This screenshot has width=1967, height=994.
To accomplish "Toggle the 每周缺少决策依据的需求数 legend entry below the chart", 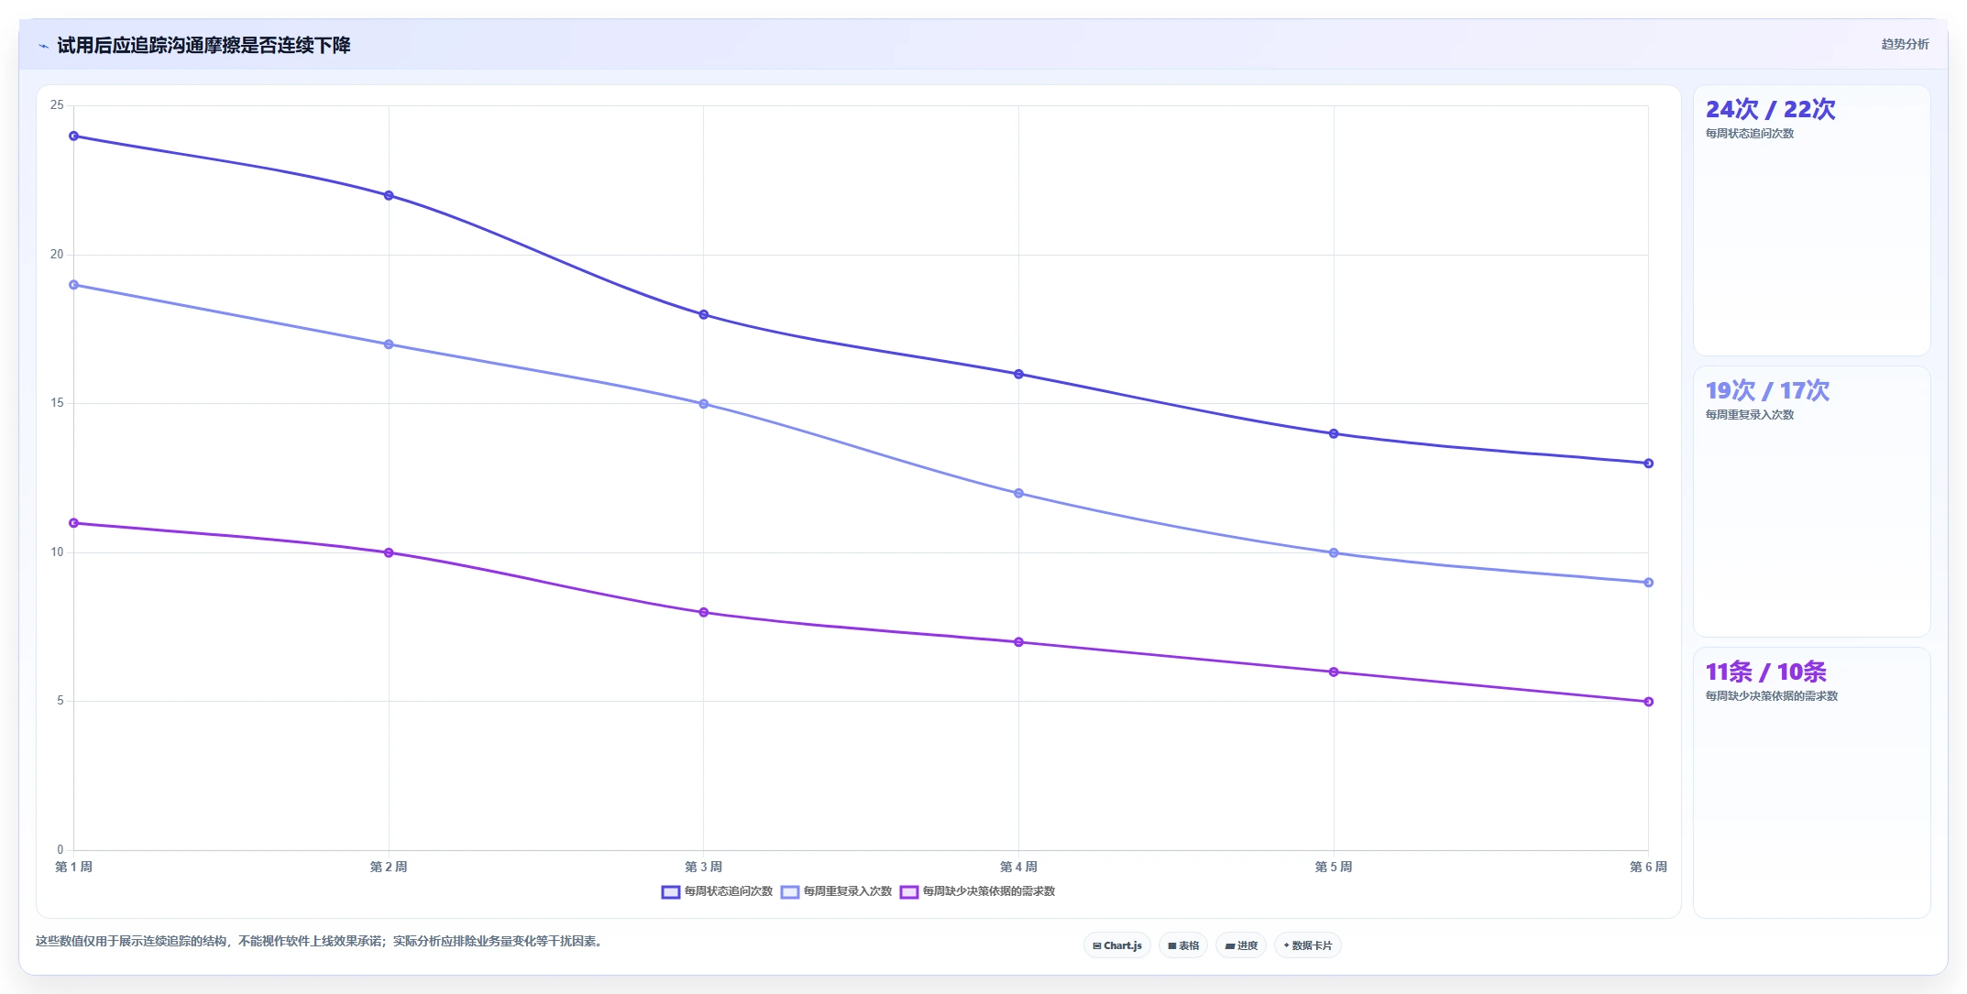I will (x=978, y=891).
